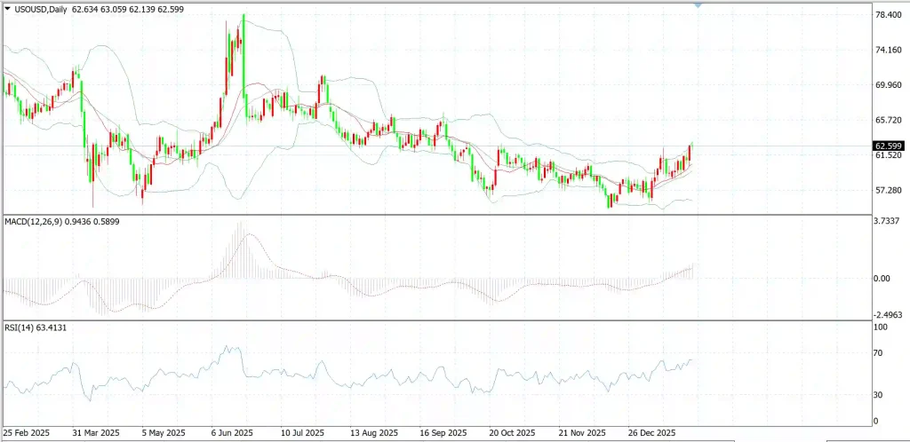Click the 6 Jun 2025 date label
This screenshot has width=910, height=442.
pyautogui.click(x=232, y=433)
